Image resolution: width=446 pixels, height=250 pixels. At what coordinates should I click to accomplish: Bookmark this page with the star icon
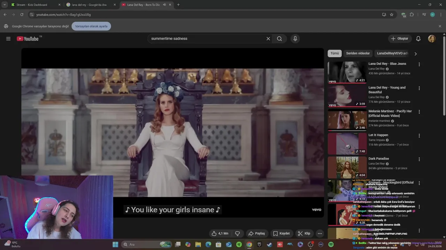[392, 15]
